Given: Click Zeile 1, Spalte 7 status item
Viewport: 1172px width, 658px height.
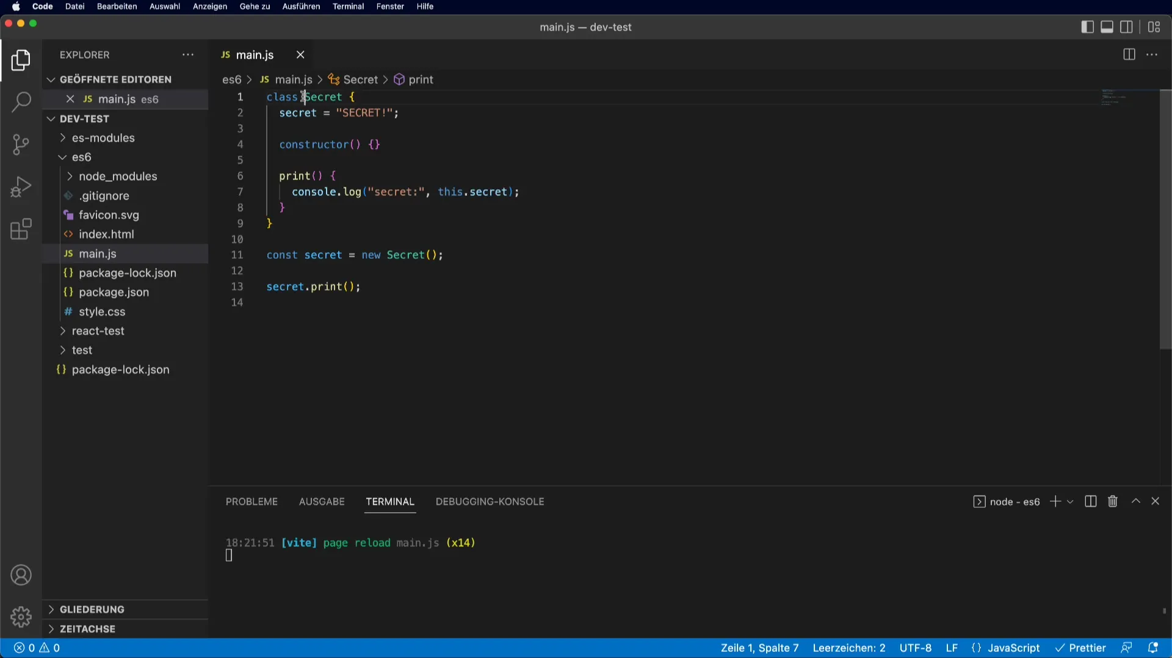Looking at the screenshot, I should coord(759,648).
